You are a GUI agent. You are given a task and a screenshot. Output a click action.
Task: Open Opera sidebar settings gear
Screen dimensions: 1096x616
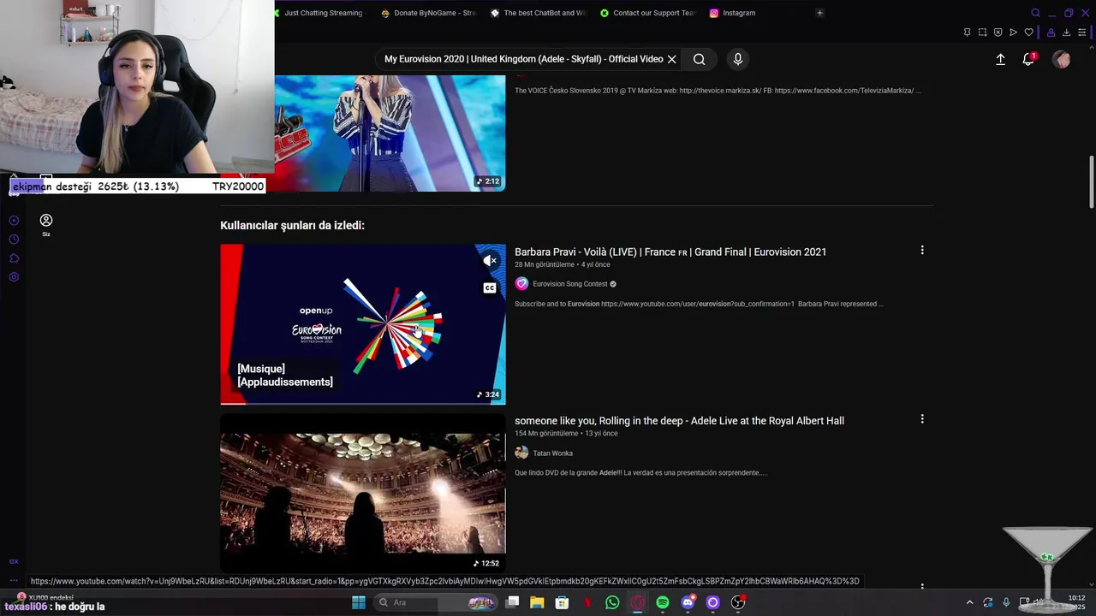(14, 277)
